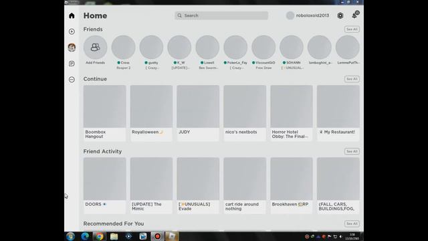This screenshot has width=428, height=241.
Task: Open cart ride around nothing tile
Action: [245, 185]
